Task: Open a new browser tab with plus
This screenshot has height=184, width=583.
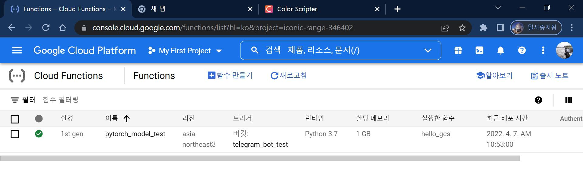Action: click(x=397, y=9)
